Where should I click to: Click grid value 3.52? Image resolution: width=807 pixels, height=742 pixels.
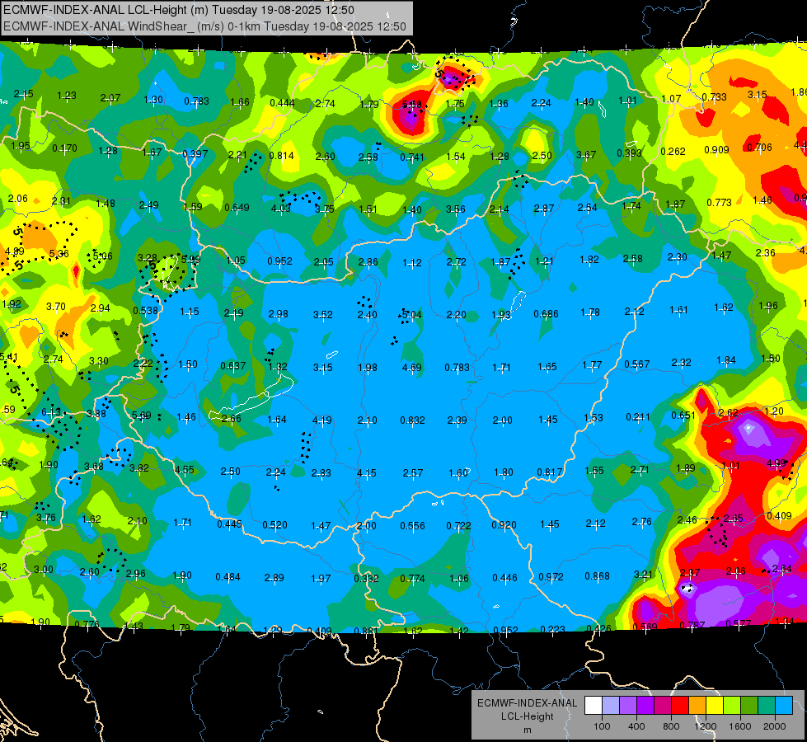pyautogui.click(x=322, y=315)
